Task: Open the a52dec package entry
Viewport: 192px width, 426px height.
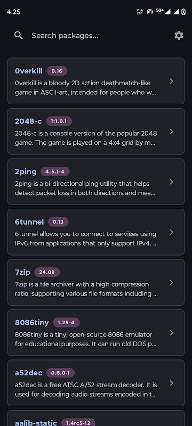Action: click(x=95, y=383)
